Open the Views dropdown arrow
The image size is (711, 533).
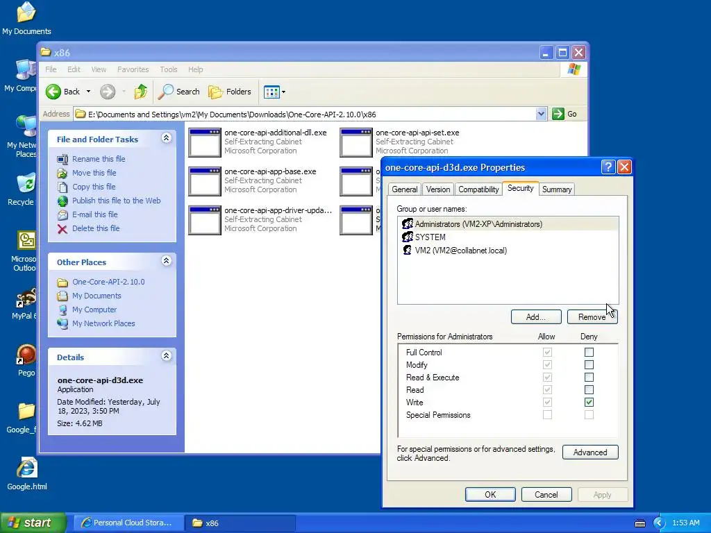[283, 92]
